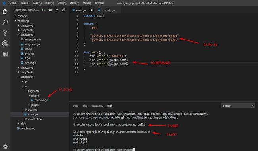
Task: Open the 转到(G) menu
Action: click(x=62, y=3)
